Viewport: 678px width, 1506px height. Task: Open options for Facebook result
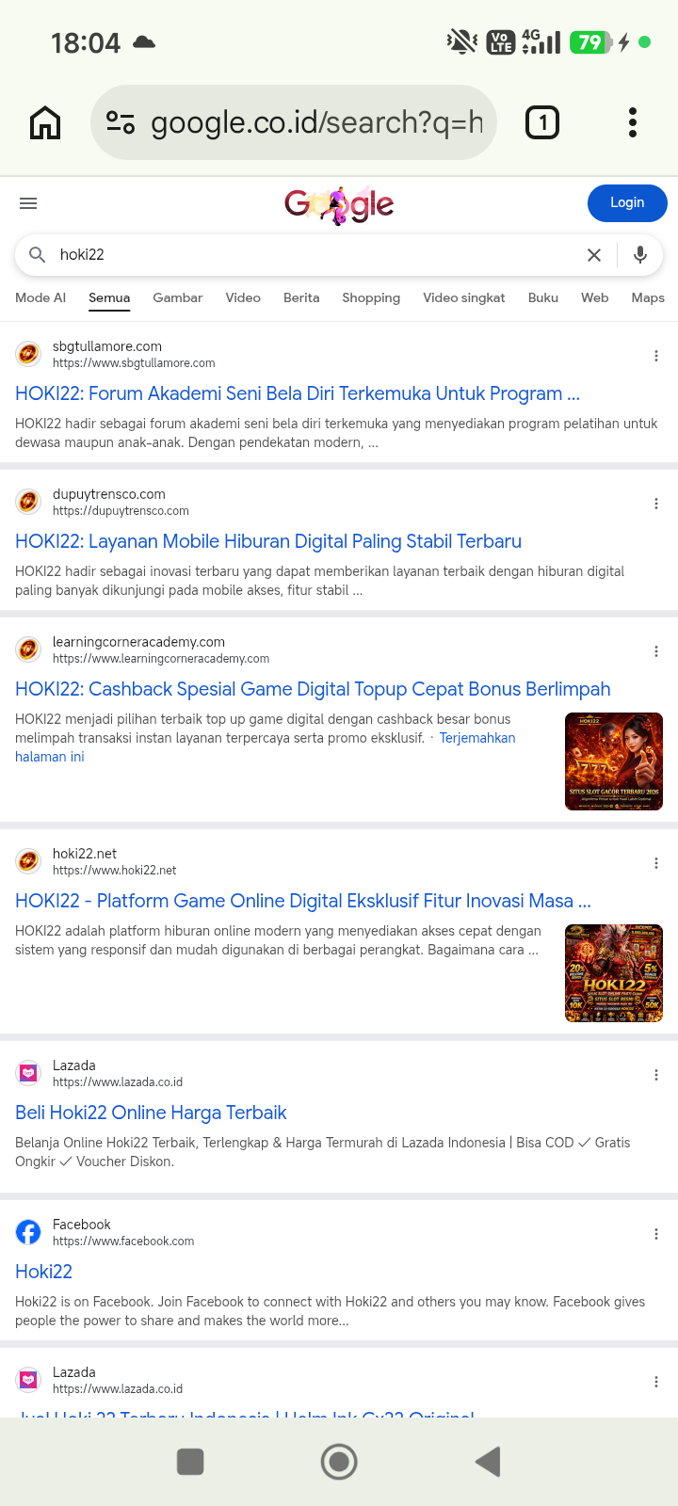pyautogui.click(x=656, y=1234)
